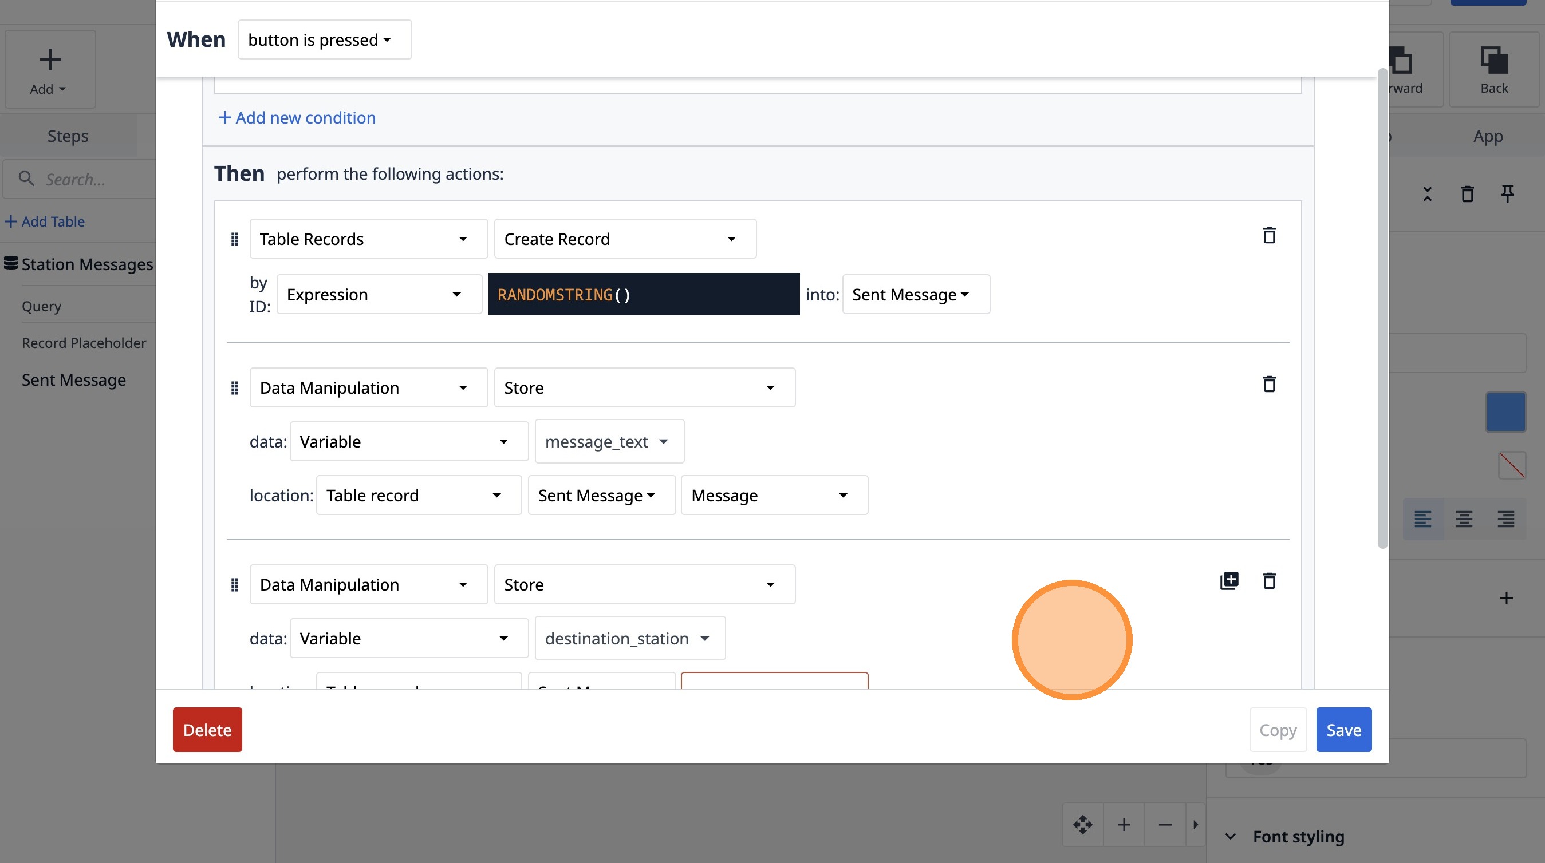The image size is (1545, 863).
Task: Open the message_text variable dropdown
Action: click(609, 442)
